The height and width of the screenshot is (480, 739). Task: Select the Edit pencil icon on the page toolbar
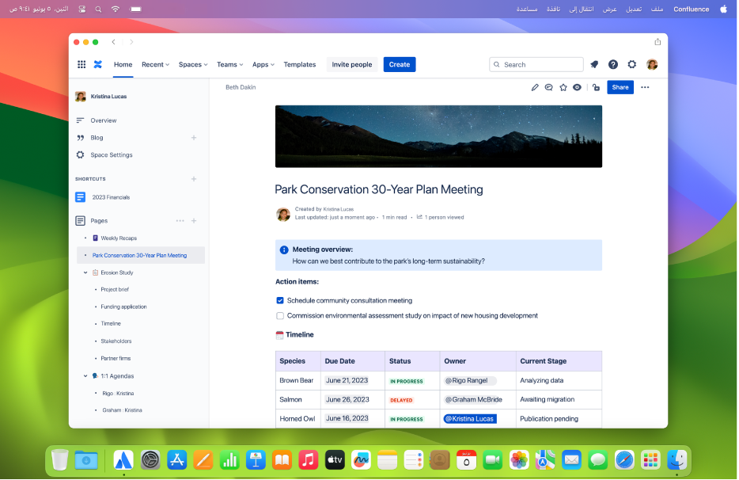535,87
